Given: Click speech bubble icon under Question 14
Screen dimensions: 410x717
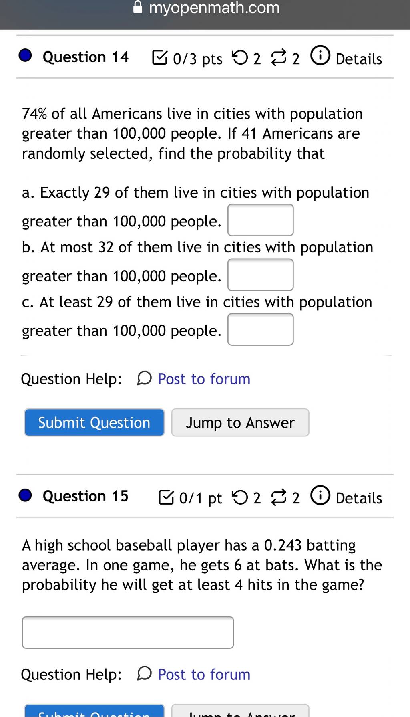Looking at the screenshot, I should point(144,378).
